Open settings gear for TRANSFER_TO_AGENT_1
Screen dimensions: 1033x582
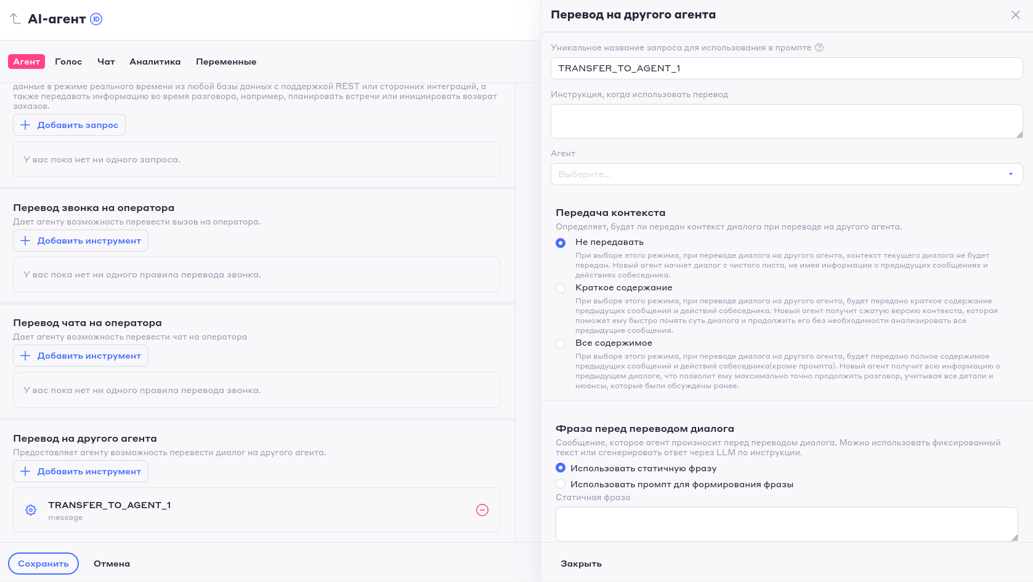(x=31, y=510)
